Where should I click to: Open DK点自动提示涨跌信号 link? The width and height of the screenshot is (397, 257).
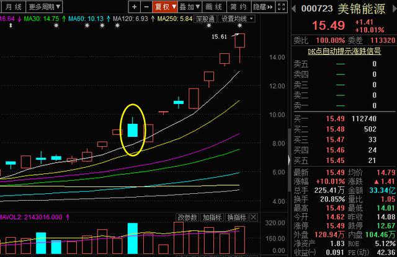(x=344, y=51)
